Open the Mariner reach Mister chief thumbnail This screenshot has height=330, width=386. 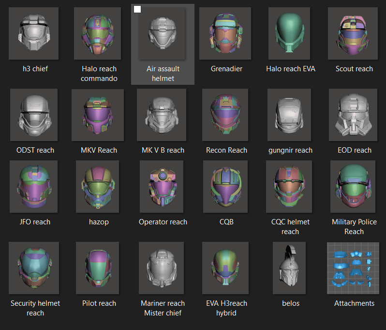point(161,268)
